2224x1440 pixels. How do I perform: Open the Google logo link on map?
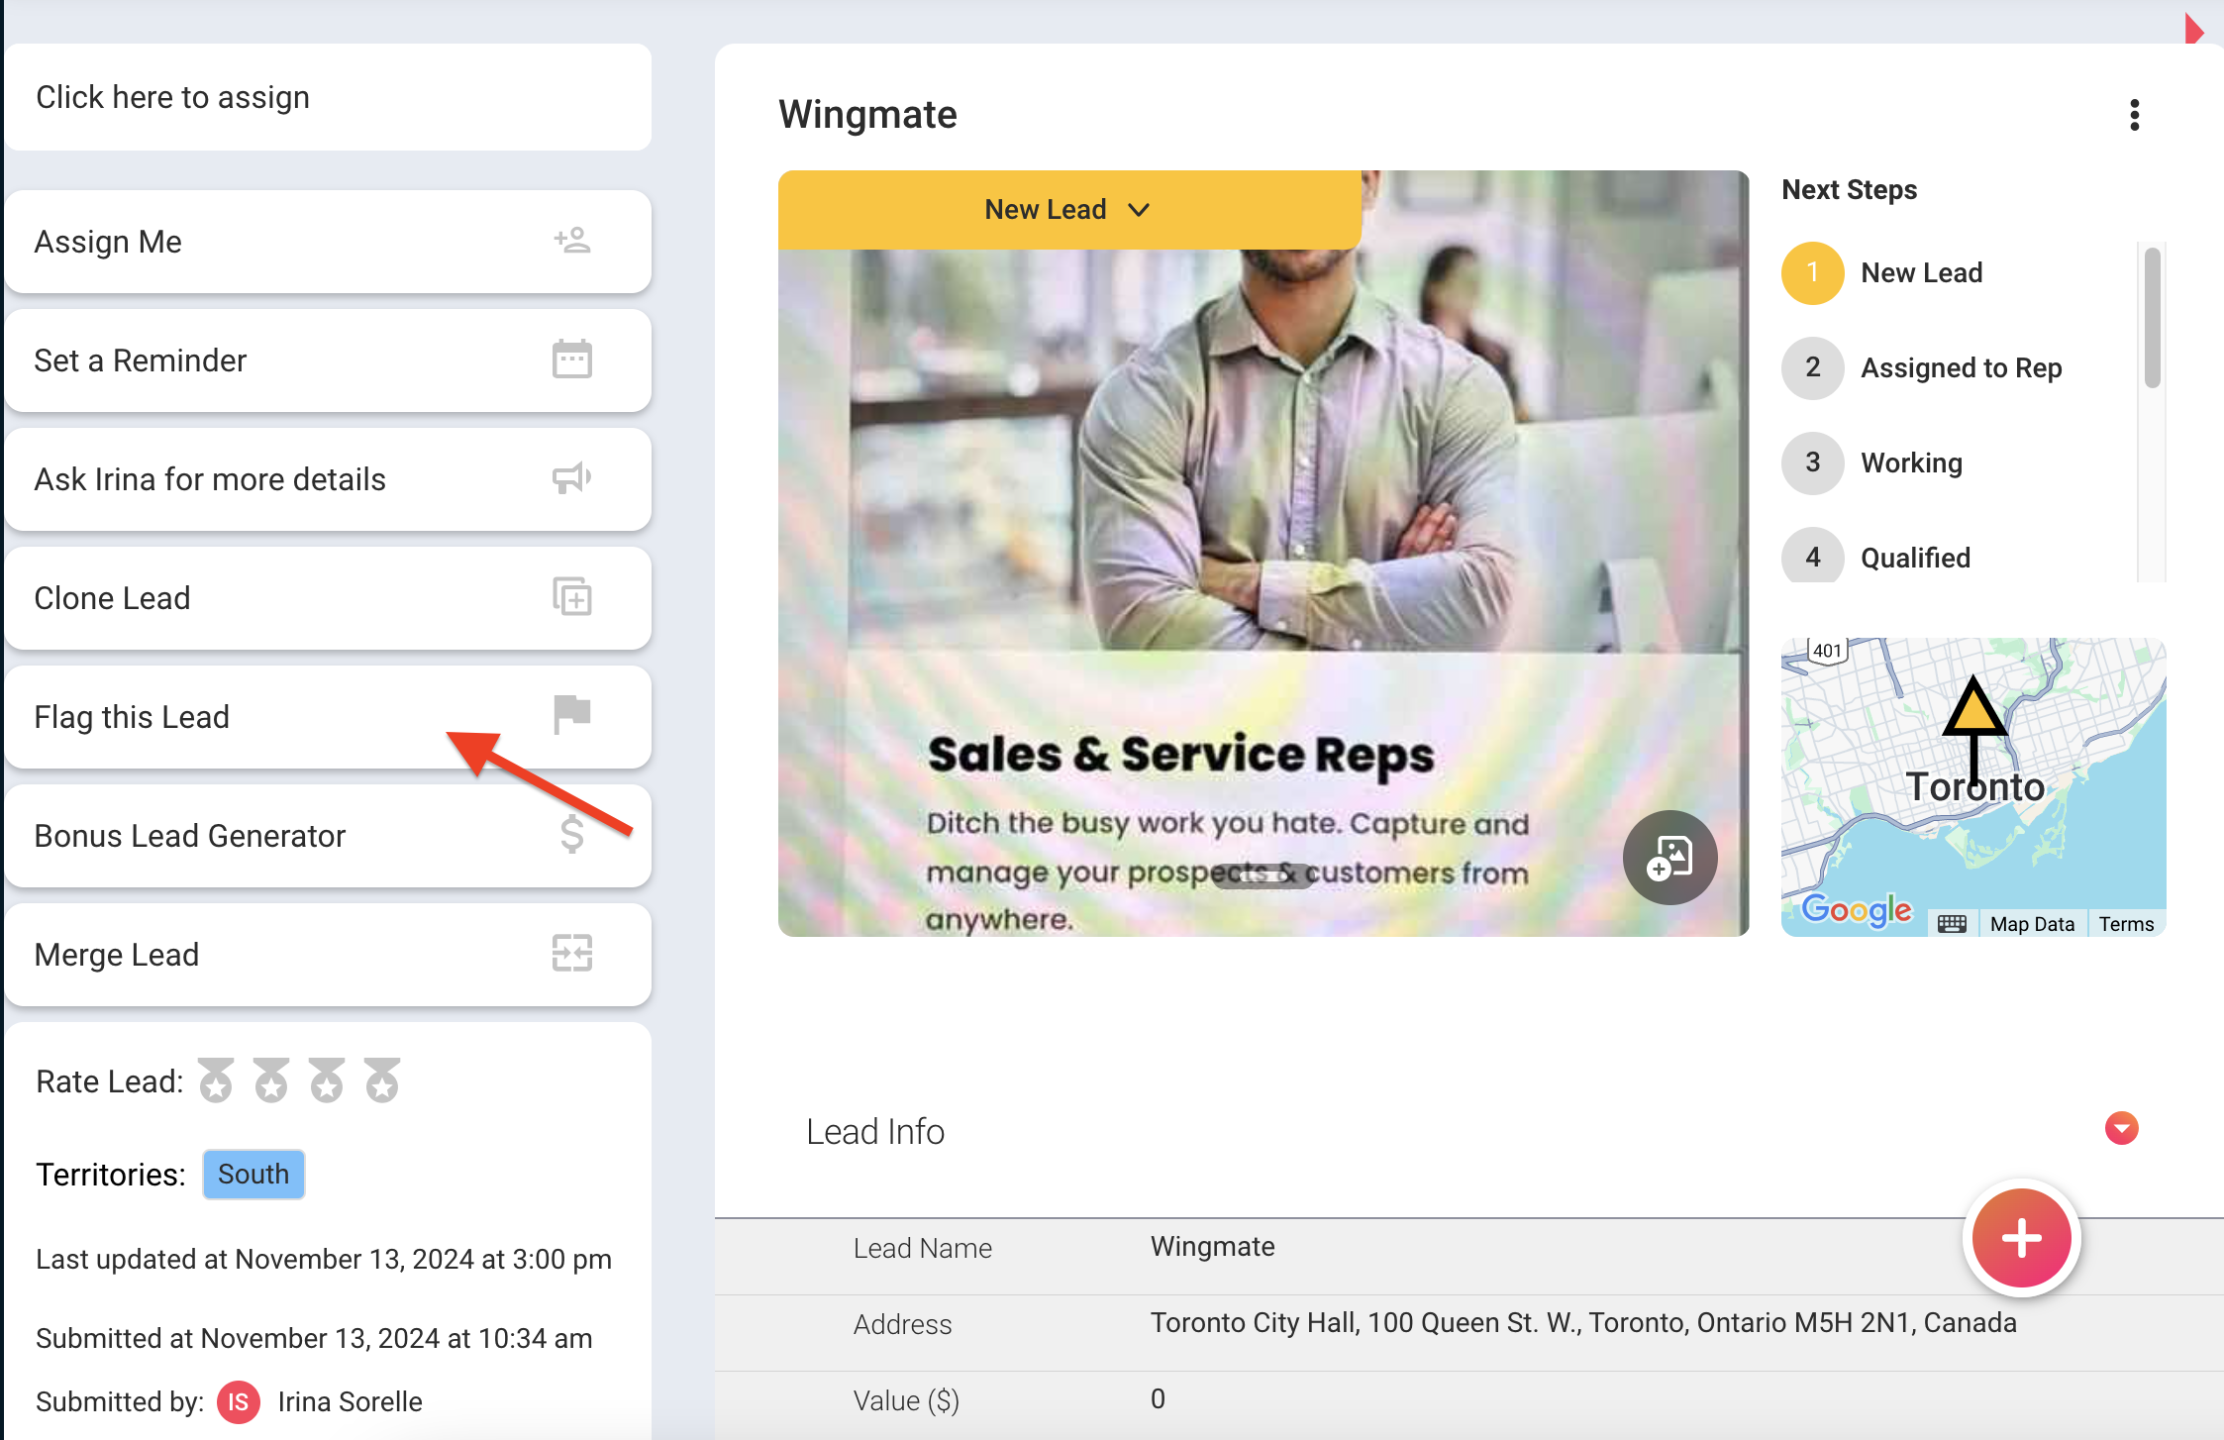coord(1857,909)
